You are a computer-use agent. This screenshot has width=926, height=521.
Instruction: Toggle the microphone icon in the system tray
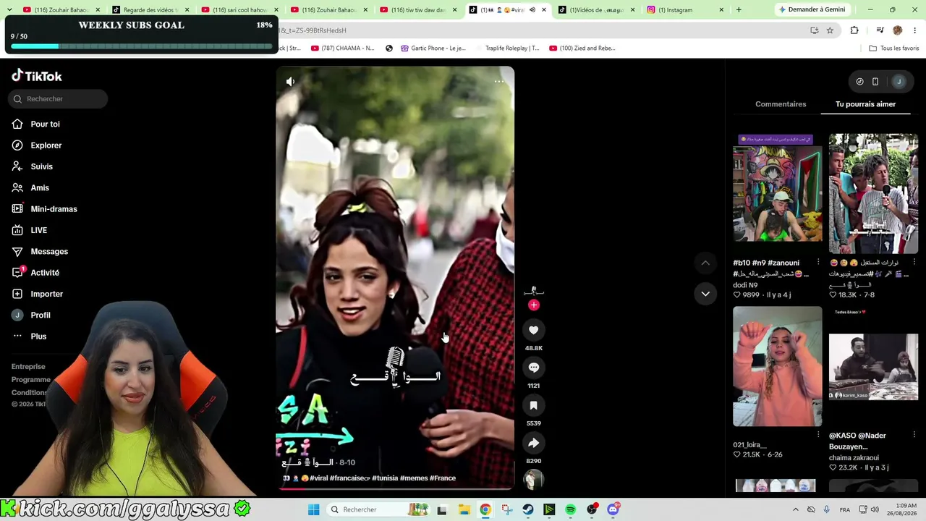click(826, 509)
